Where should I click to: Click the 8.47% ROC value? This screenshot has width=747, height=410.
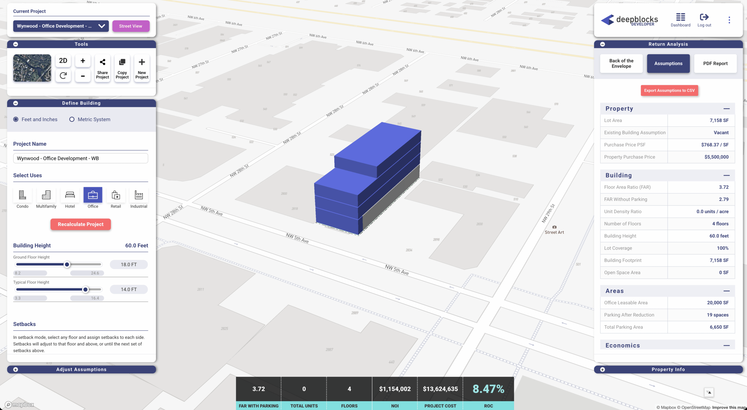488,389
